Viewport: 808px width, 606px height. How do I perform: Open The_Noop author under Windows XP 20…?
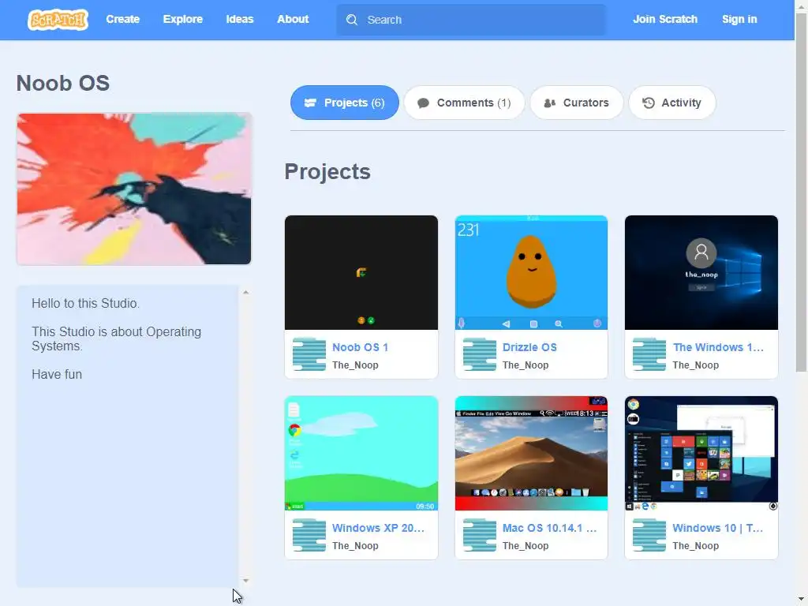tap(355, 545)
